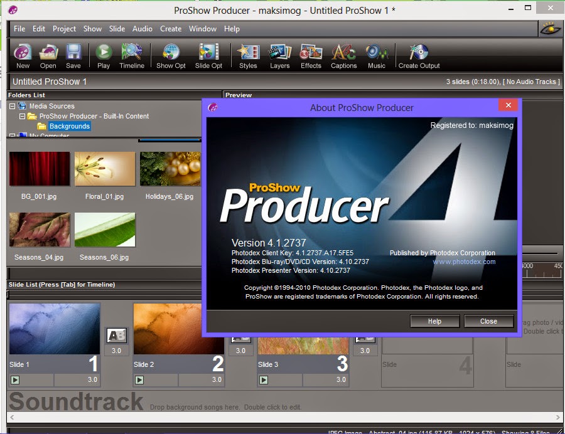565x434 pixels.
Task: Open the Edit menu
Action: 39,29
